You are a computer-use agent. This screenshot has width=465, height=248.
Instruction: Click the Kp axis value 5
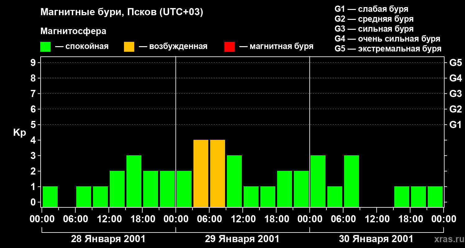(x=34, y=125)
